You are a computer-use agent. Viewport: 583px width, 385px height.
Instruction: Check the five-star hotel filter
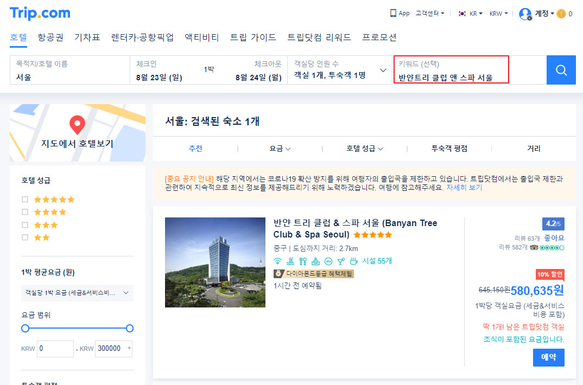25,200
